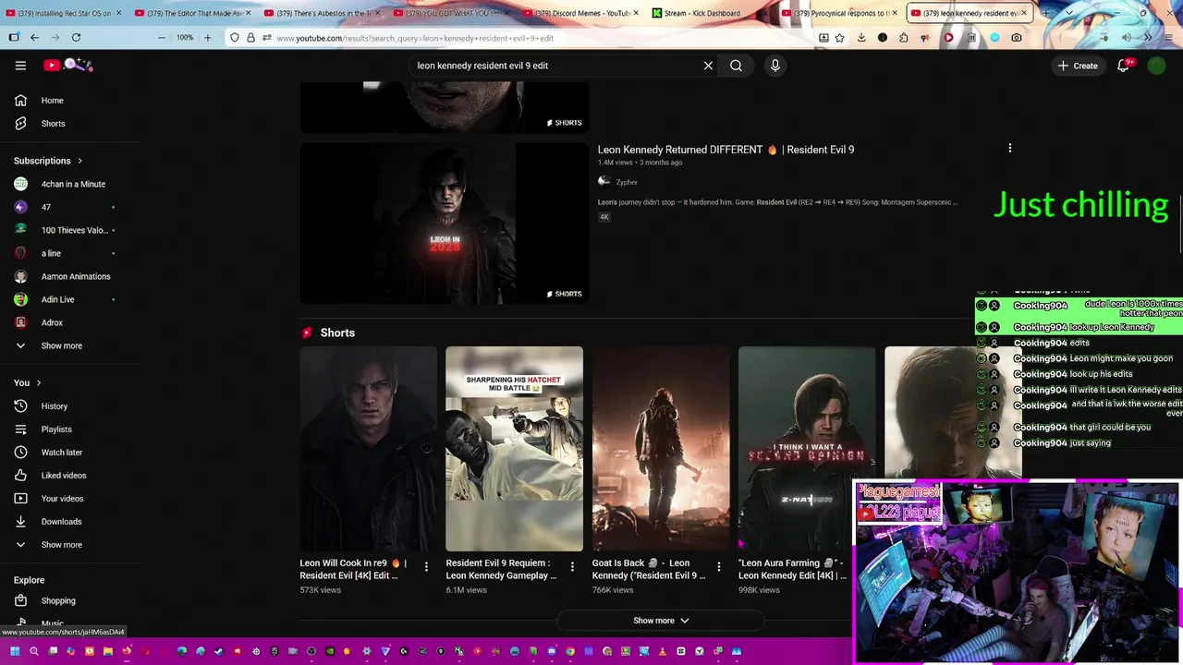Open the YouTube guide hamburger menu

20,66
